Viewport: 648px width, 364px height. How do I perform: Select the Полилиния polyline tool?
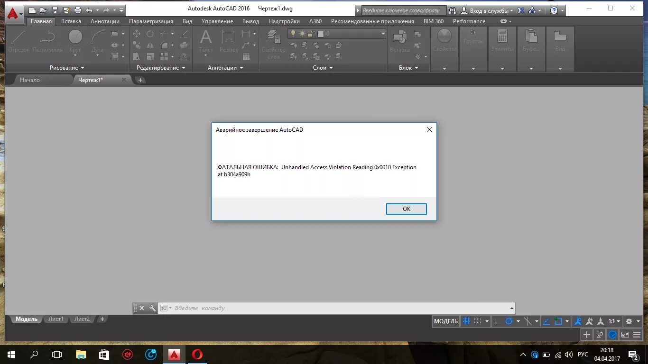(48, 41)
